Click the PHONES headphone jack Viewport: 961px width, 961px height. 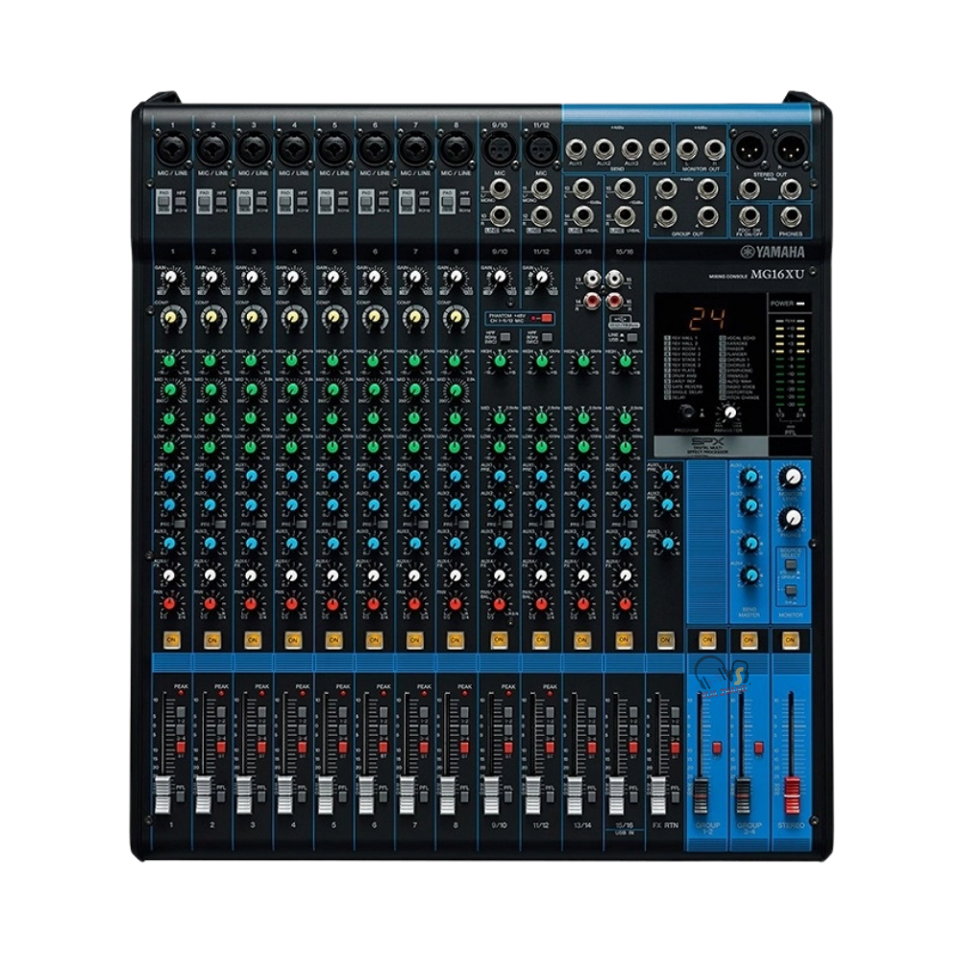pyautogui.click(x=790, y=216)
